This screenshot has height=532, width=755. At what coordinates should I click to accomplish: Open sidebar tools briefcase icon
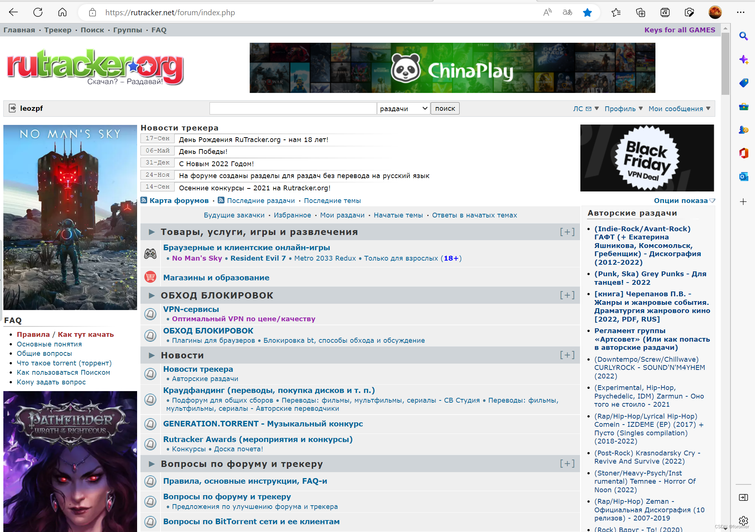[743, 106]
